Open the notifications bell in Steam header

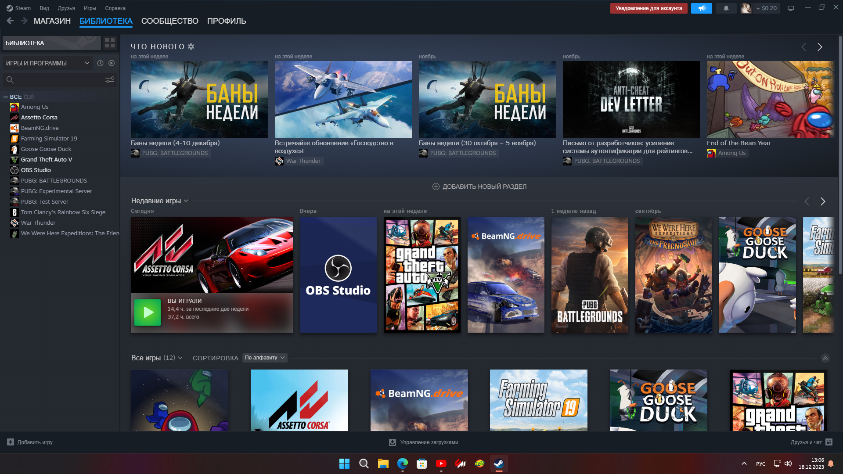click(726, 8)
